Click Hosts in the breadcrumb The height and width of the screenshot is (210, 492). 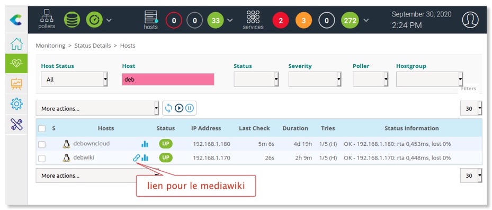pos(128,46)
